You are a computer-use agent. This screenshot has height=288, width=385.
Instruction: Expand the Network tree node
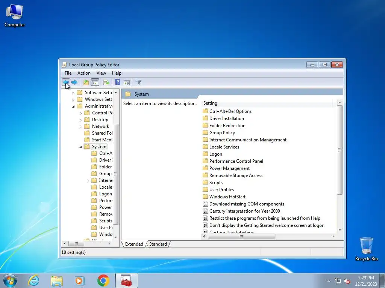coord(80,127)
